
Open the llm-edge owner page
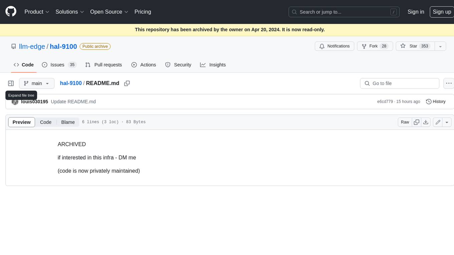[x=32, y=46]
